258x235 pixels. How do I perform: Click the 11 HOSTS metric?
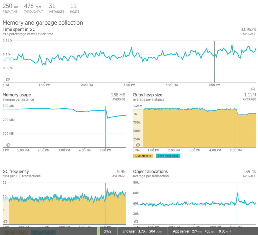point(75,8)
